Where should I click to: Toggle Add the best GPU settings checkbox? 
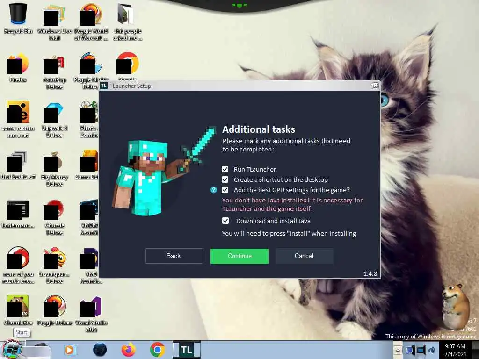pos(225,190)
